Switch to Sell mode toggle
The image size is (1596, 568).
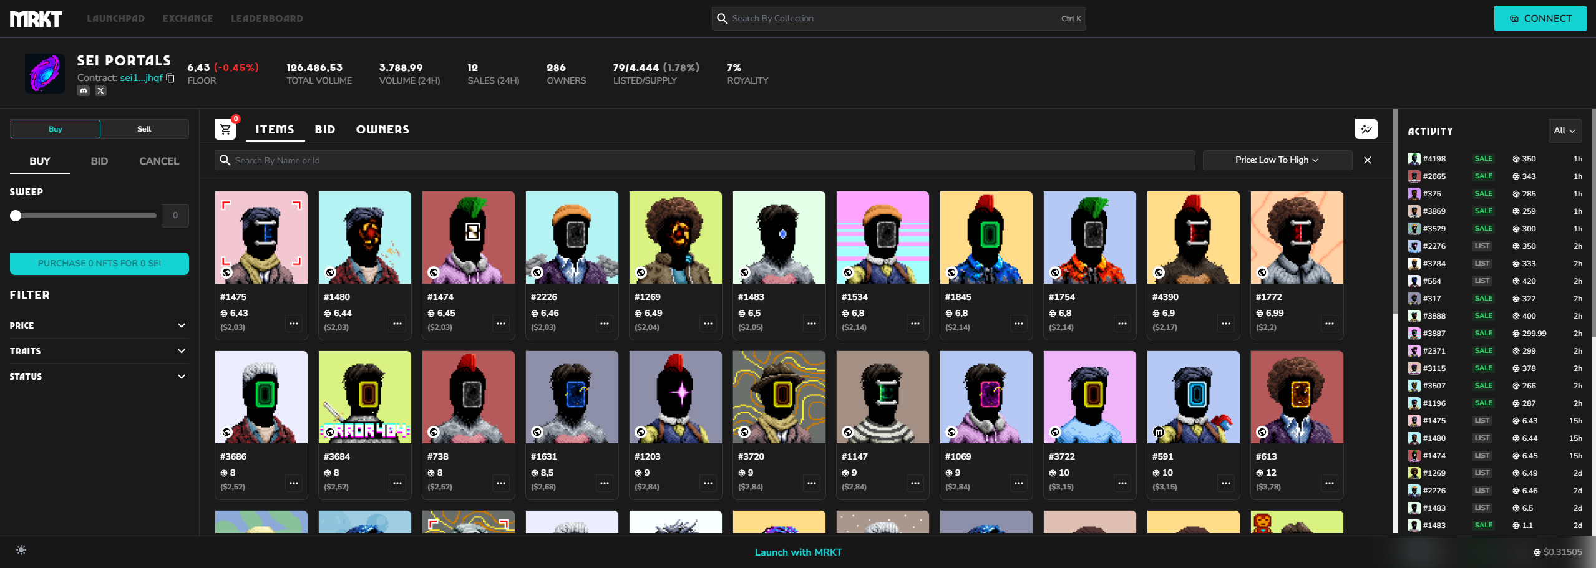[144, 129]
